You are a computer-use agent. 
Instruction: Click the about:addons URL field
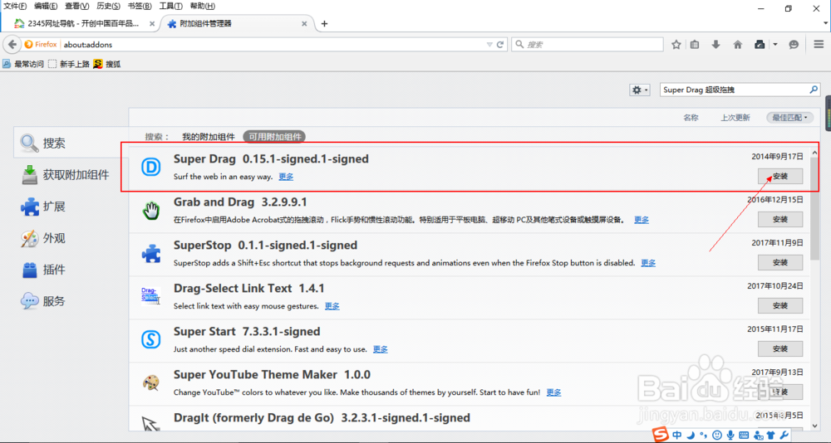pos(273,45)
